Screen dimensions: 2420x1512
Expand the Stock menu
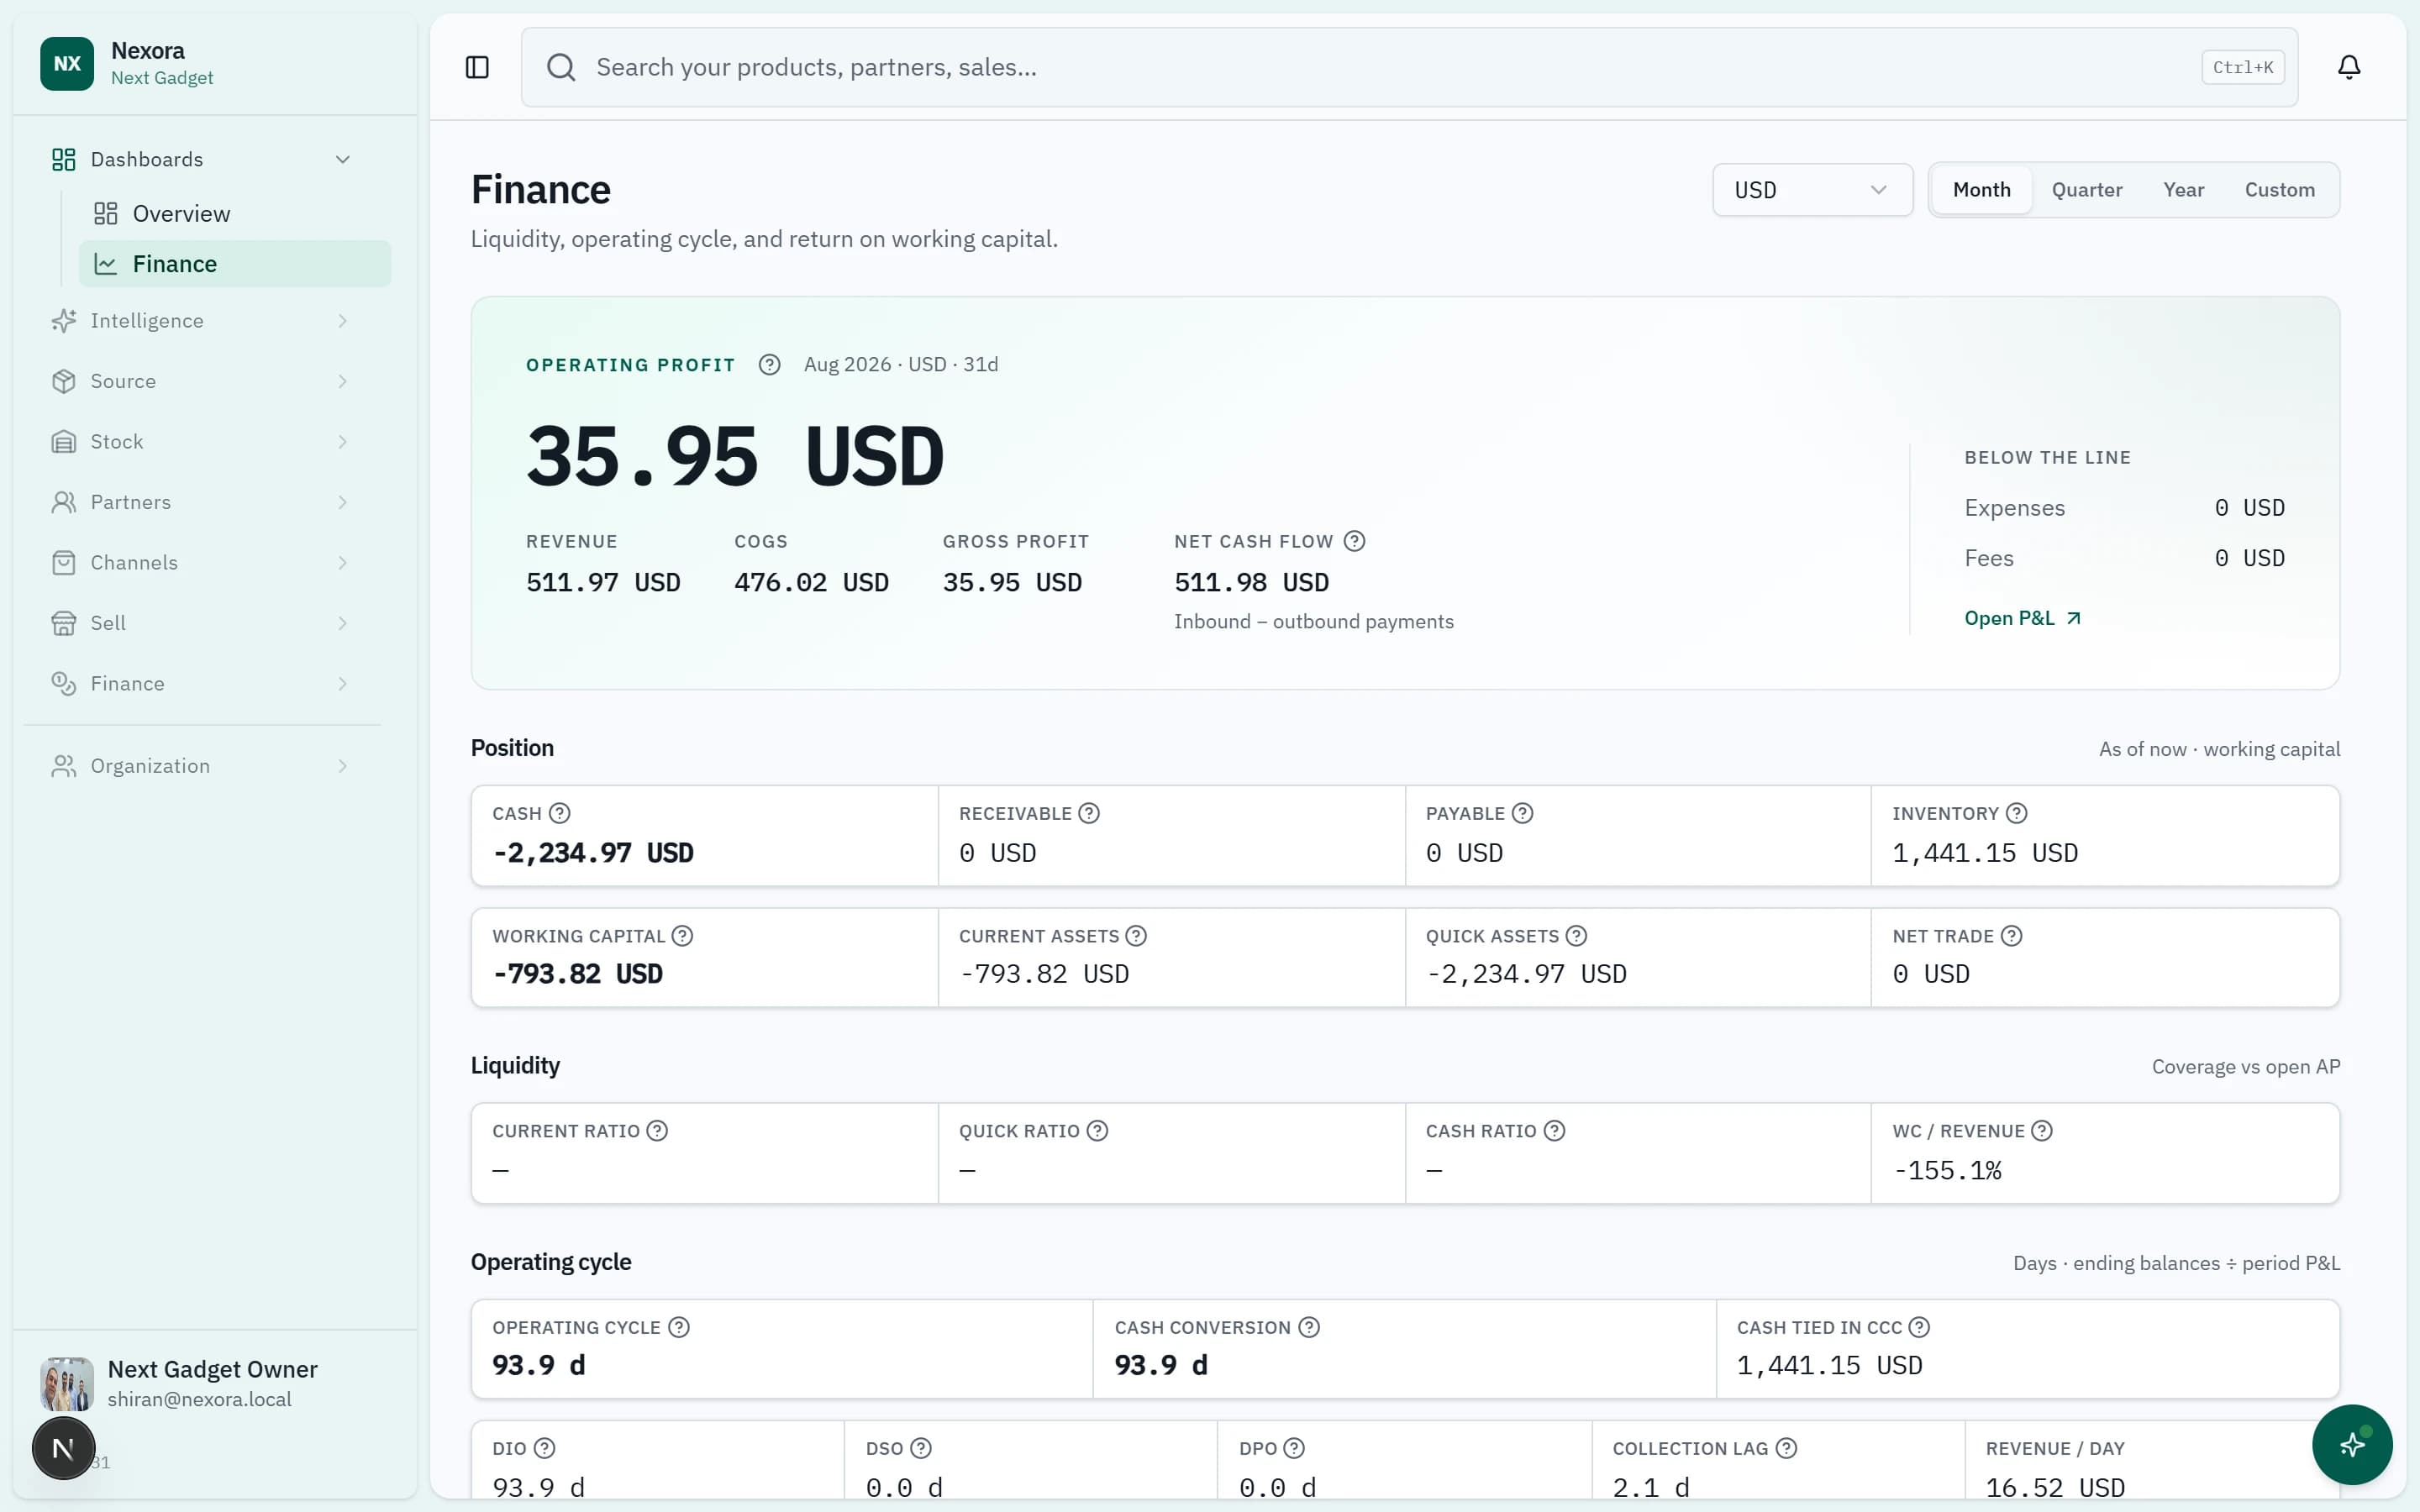tap(202, 442)
